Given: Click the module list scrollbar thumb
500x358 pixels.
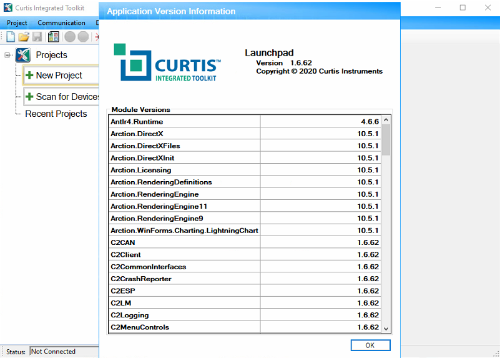Looking at the screenshot, I should coord(386,140).
